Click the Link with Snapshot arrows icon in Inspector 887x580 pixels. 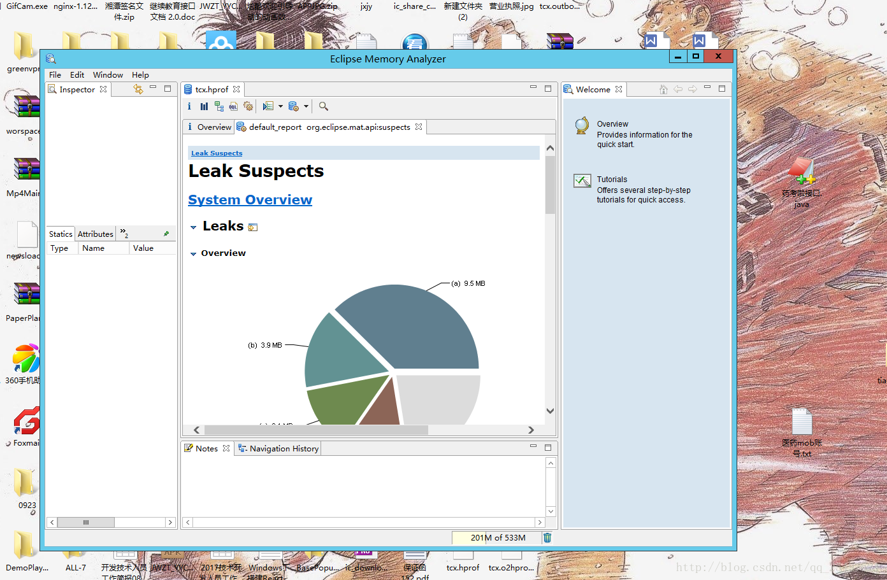tap(138, 89)
